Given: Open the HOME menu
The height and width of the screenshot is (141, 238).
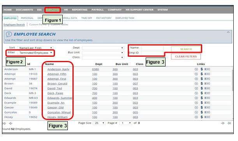Looking at the screenshot, I should click(x=7, y=10).
